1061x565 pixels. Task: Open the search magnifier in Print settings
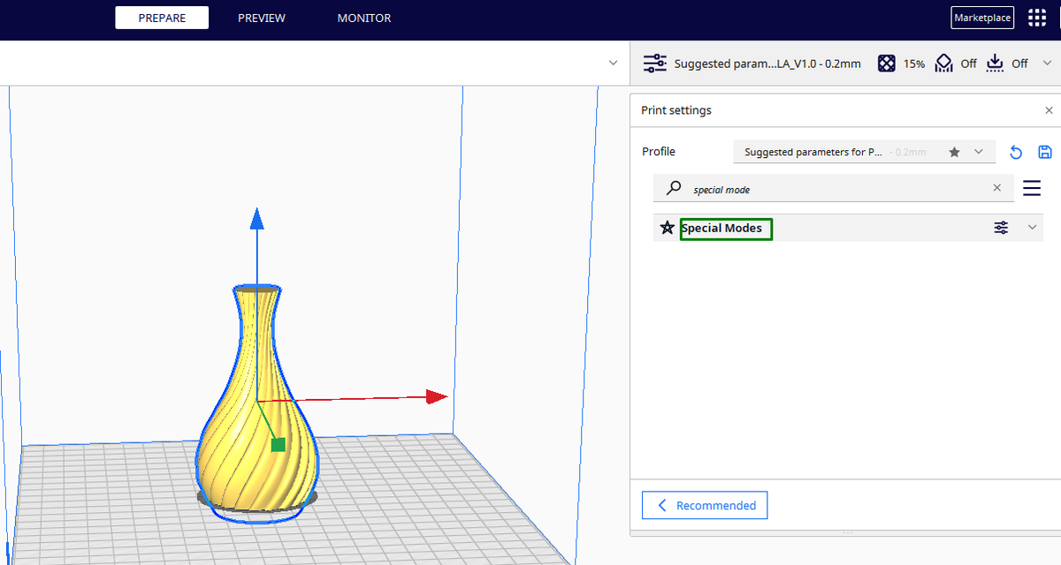tap(673, 188)
